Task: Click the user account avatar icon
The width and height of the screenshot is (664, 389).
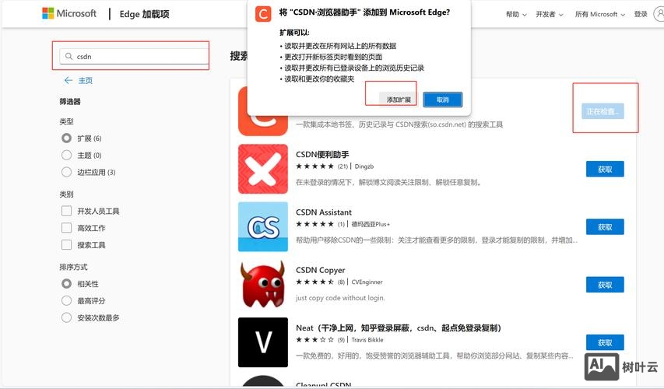Action: click(659, 14)
